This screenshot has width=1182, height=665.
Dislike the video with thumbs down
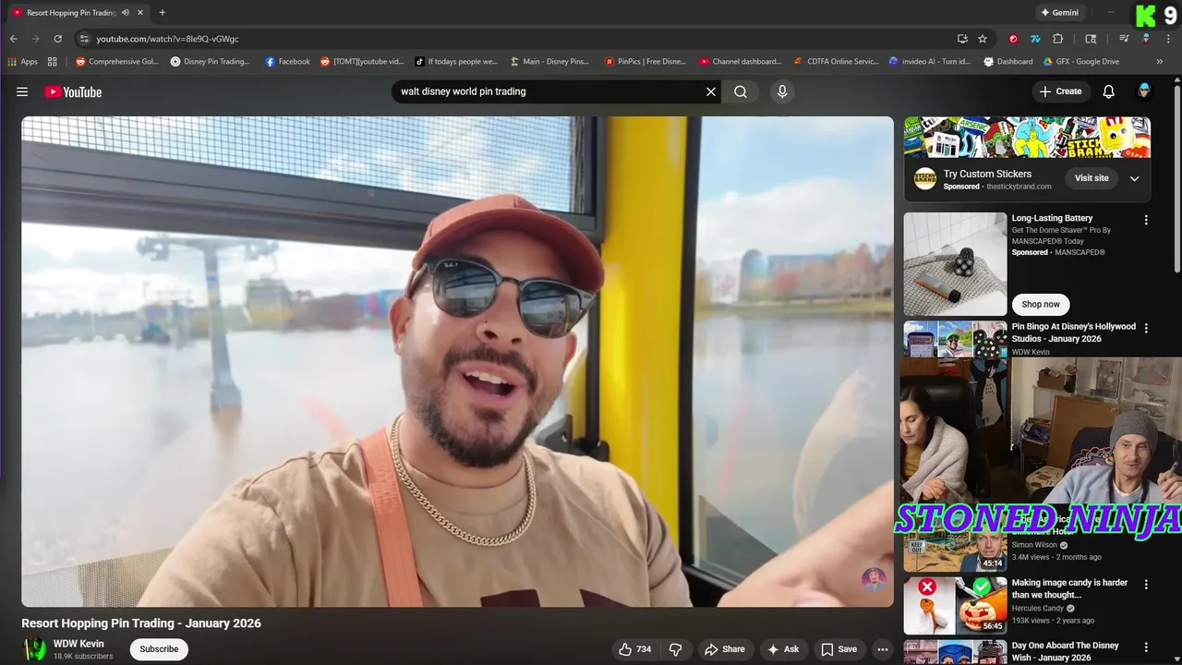pos(675,649)
